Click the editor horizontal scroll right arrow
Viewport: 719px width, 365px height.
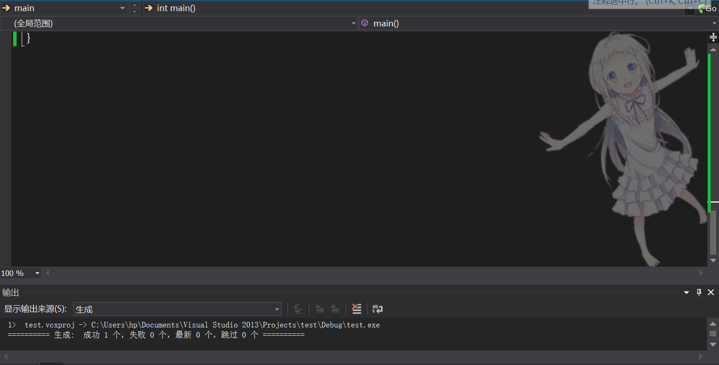701,273
